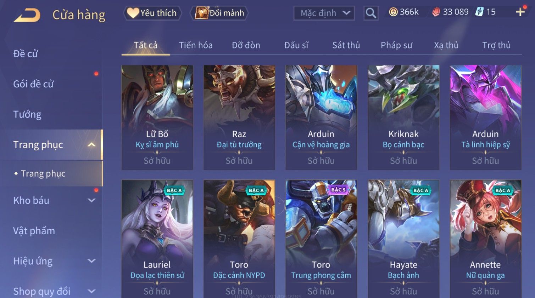Screen dimensions: 535x298
Task: Open Gói đề cử in the sidebar
Action: (33, 84)
